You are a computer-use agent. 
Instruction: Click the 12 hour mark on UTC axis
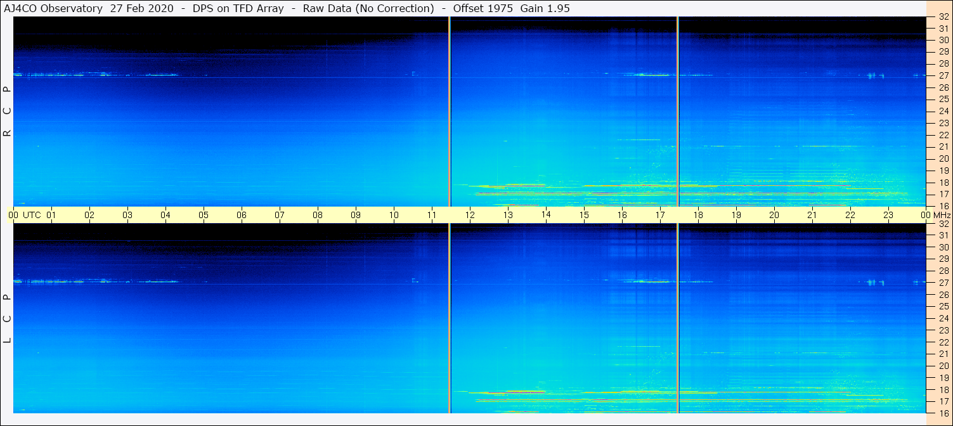click(x=470, y=215)
